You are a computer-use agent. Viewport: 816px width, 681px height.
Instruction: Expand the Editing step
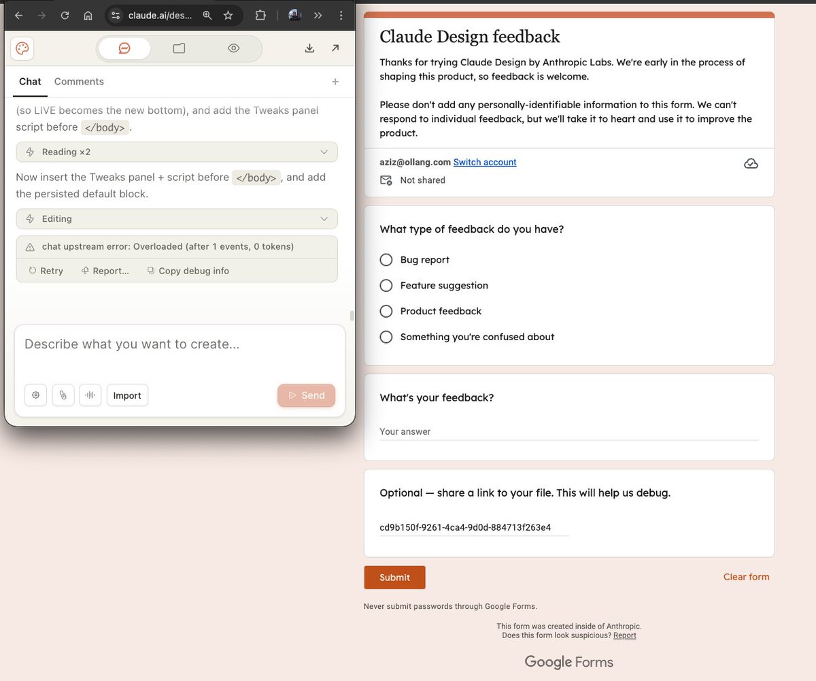(177, 218)
